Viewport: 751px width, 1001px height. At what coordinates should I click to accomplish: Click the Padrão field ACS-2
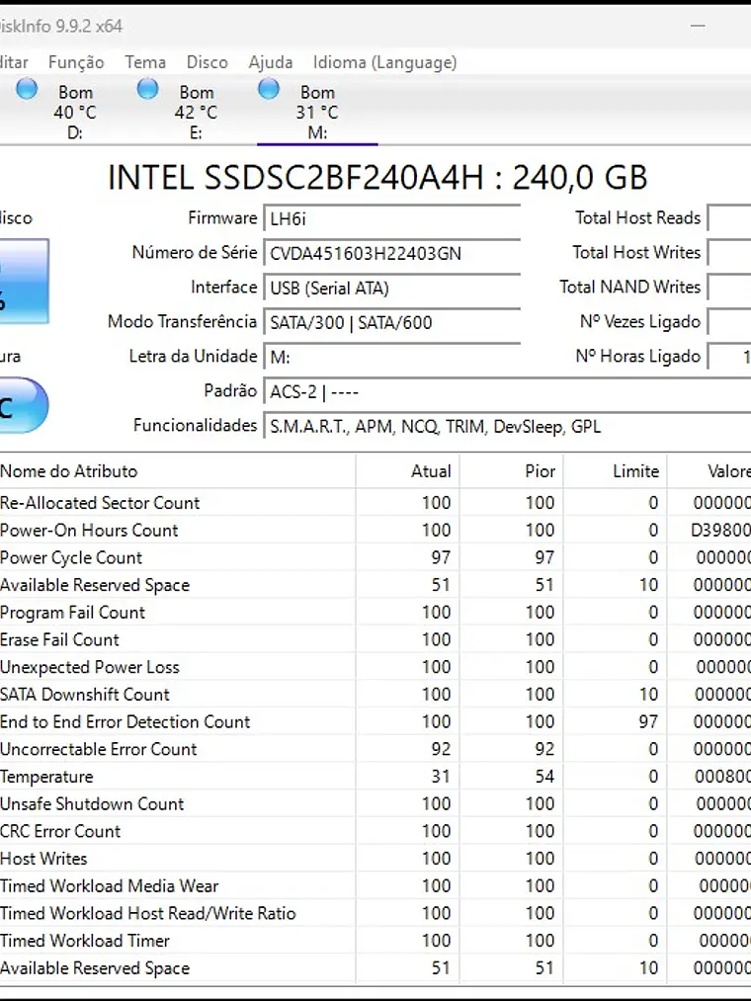coord(507,390)
